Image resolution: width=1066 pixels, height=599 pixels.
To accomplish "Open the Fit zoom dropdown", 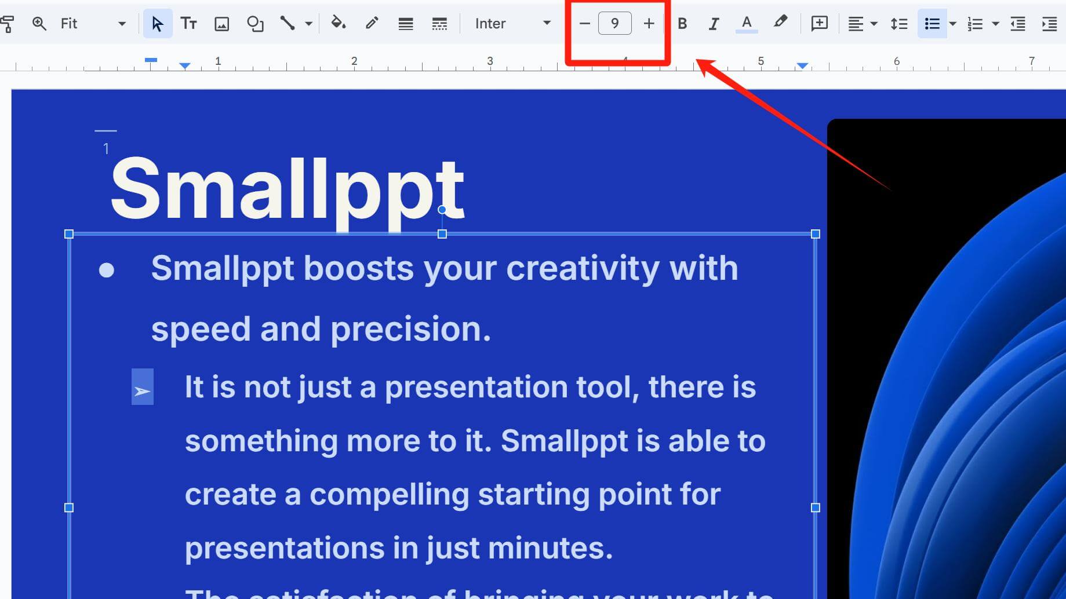I will (x=93, y=24).
